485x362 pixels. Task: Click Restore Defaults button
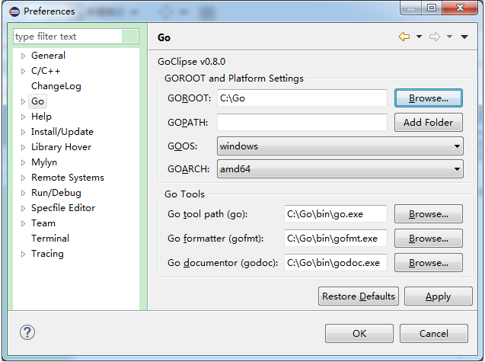[359, 296]
